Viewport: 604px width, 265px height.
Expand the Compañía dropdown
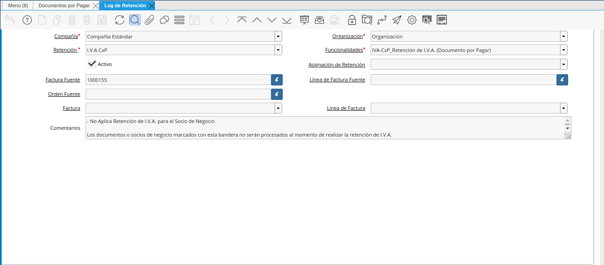(278, 37)
